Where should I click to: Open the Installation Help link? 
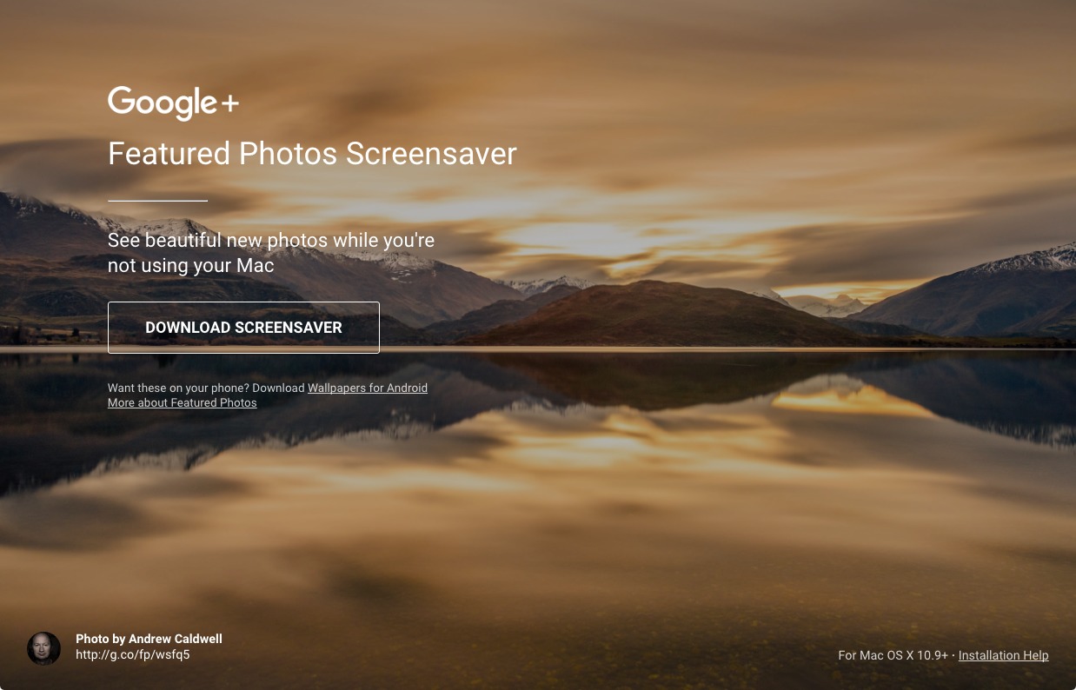click(1004, 655)
